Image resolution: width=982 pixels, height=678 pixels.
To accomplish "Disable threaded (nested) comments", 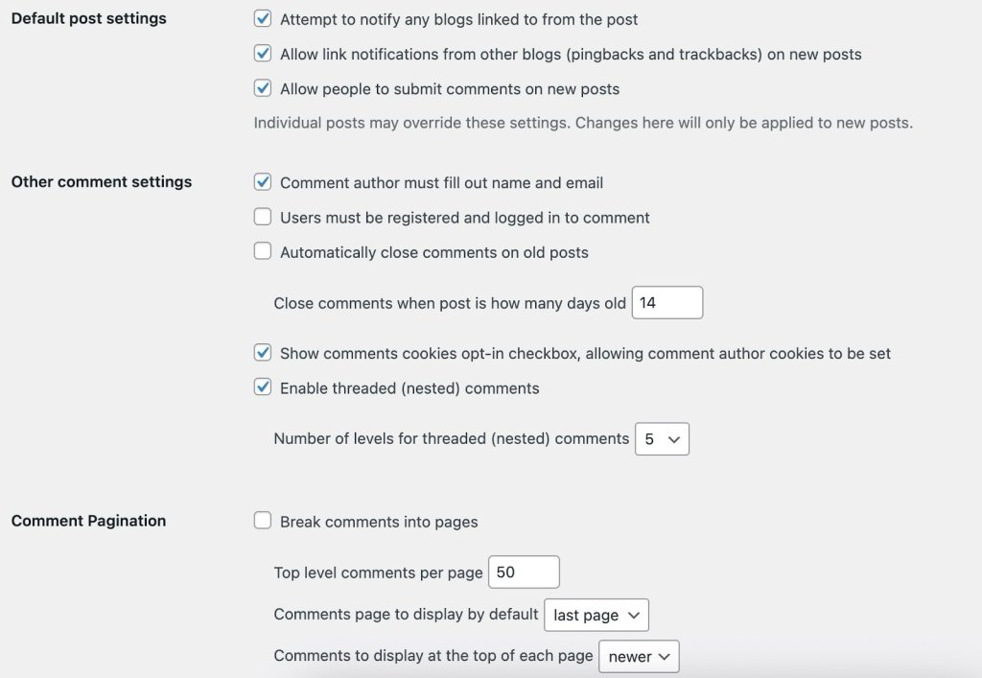I will pyautogui.click(x=263, y=387).
